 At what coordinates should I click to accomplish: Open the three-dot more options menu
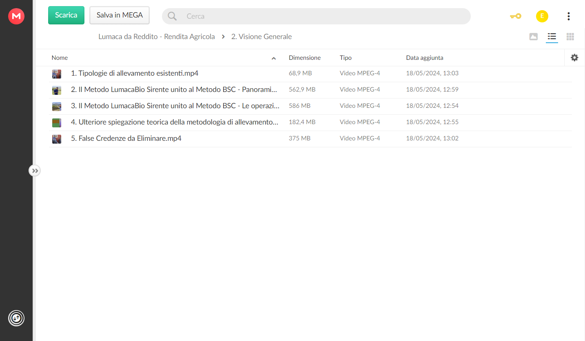point(569,16)
